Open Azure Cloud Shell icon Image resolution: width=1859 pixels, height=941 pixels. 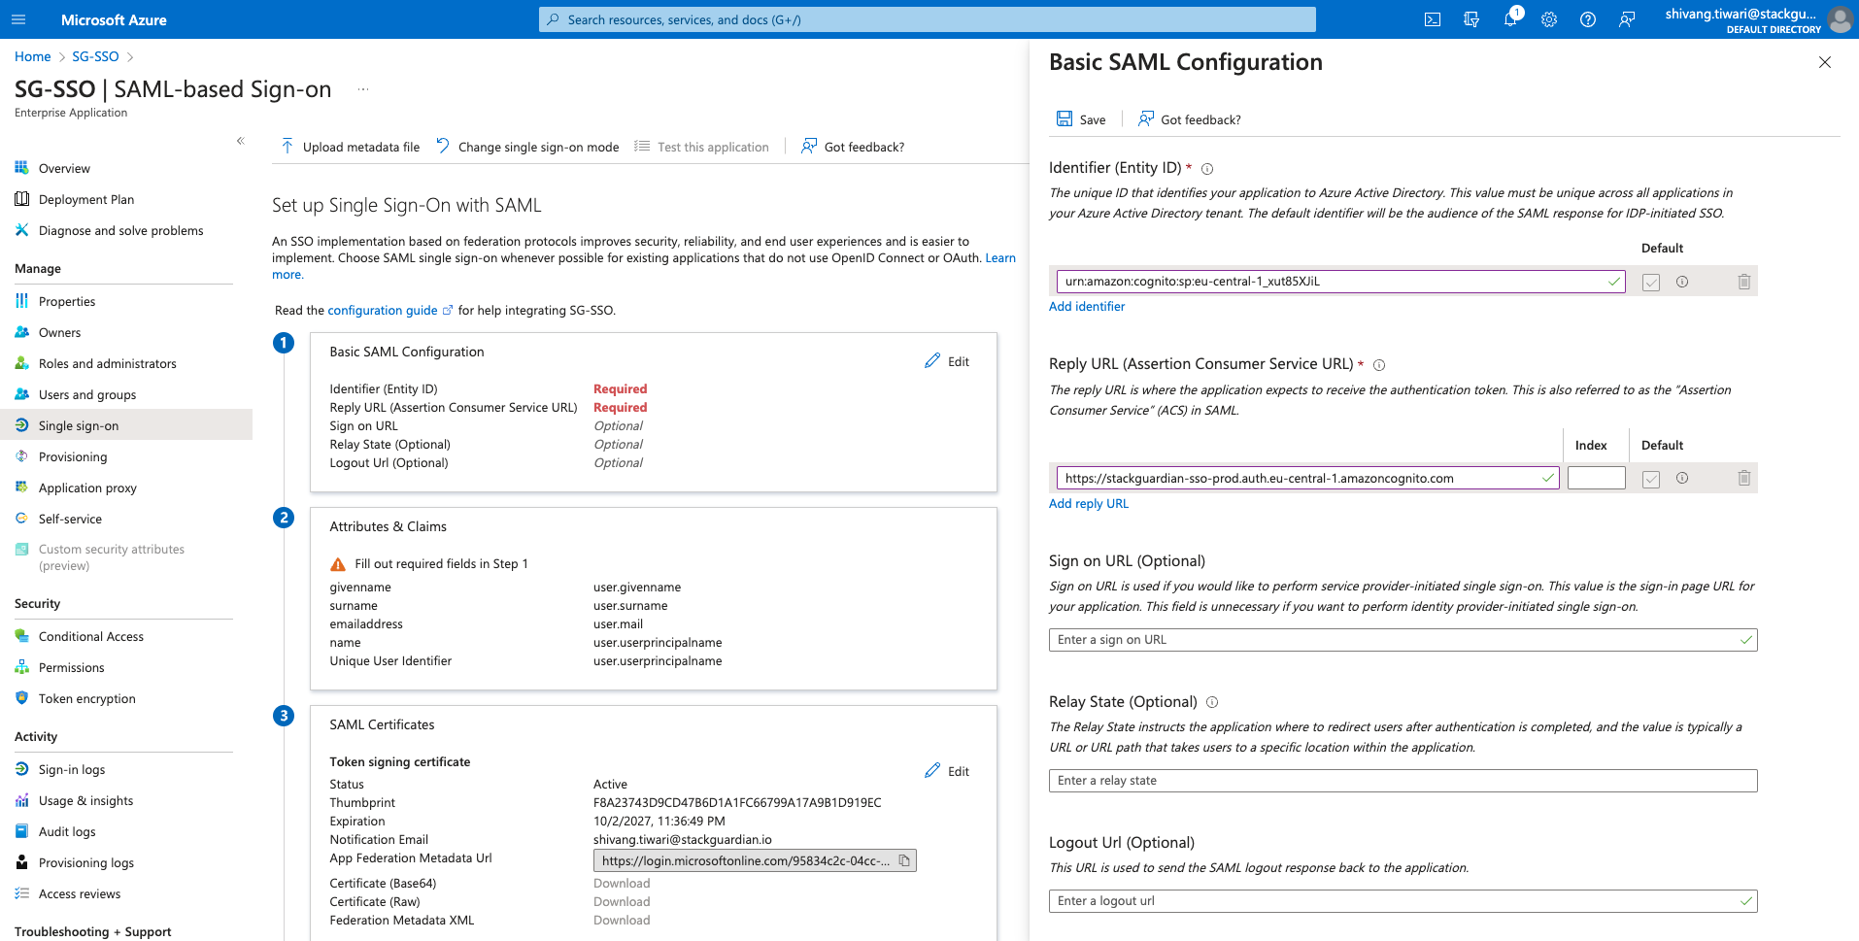1432,19
